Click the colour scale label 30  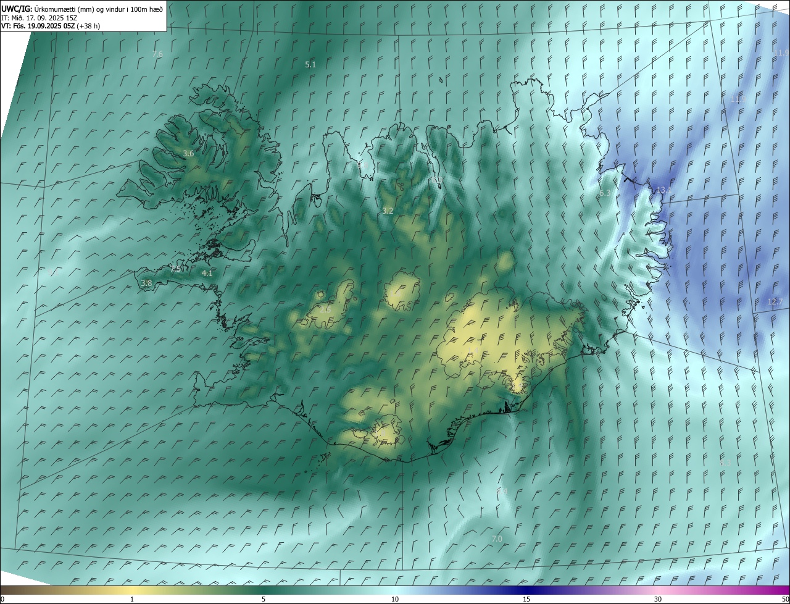click(658, 600)
